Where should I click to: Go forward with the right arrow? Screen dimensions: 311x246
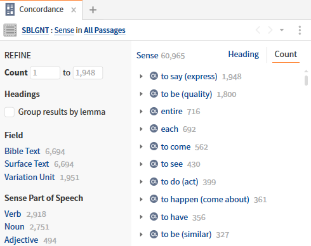(270, 30)
